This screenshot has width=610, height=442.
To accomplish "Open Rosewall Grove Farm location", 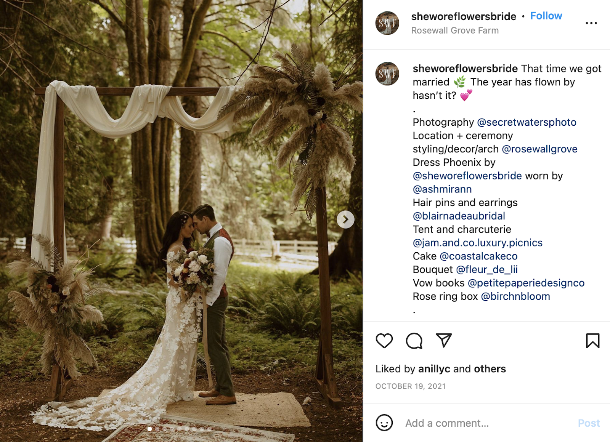I will (x=455, y=30).
